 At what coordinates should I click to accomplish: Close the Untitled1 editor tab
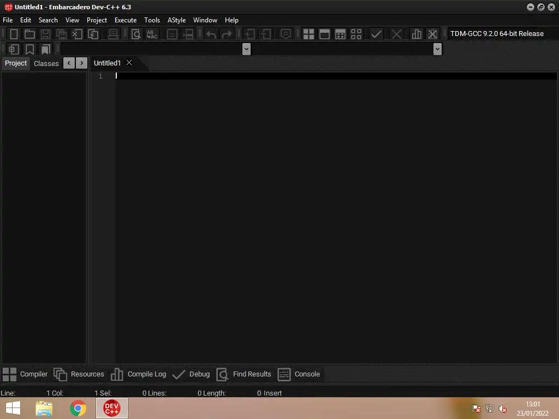[x=129, y=63]
